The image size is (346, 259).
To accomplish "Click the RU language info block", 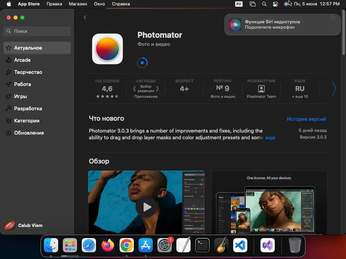I will tap(300, 89).
